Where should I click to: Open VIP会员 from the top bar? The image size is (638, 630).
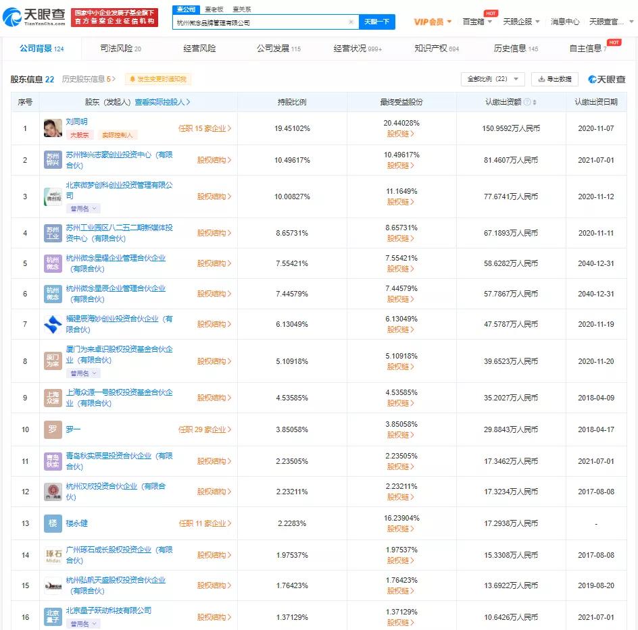[431, 21]
